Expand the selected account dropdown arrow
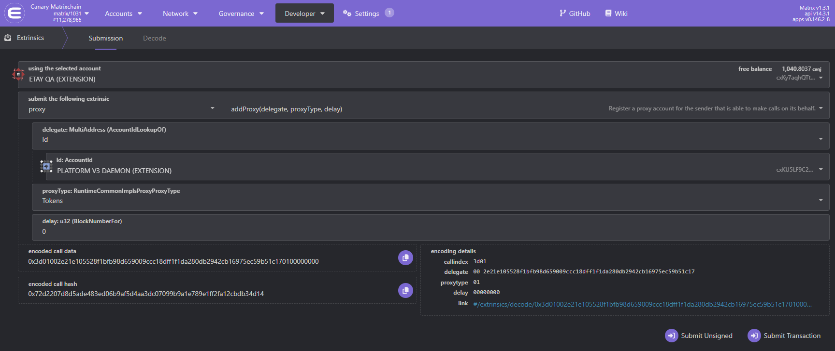 [x=821, y=78]
